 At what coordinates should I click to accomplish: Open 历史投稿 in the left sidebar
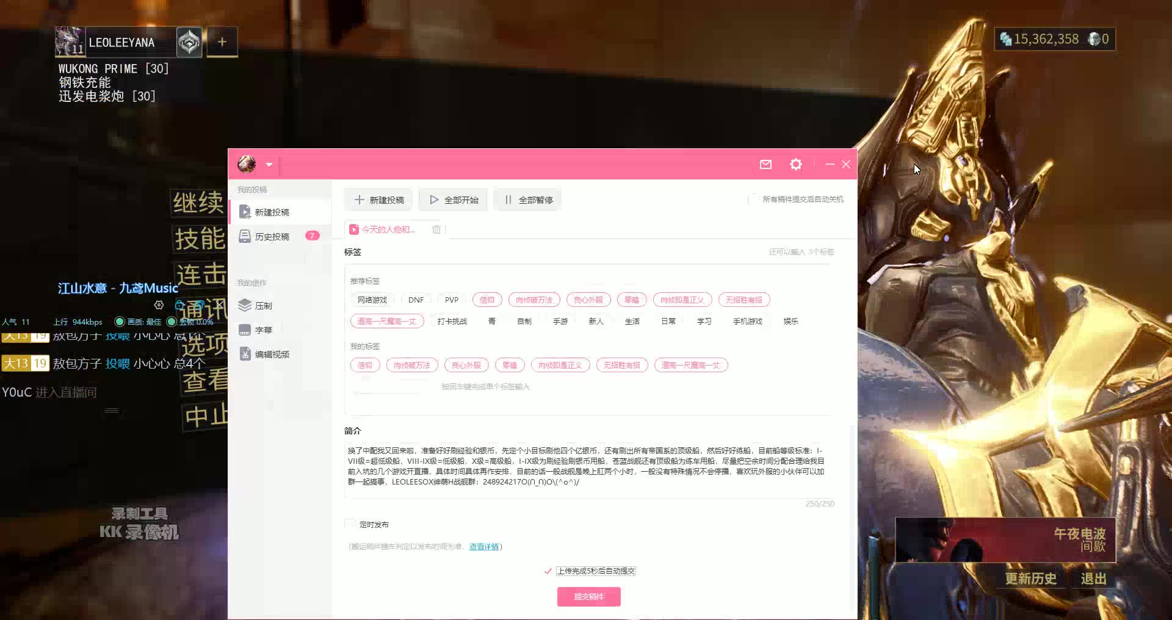tap(280, 236)
